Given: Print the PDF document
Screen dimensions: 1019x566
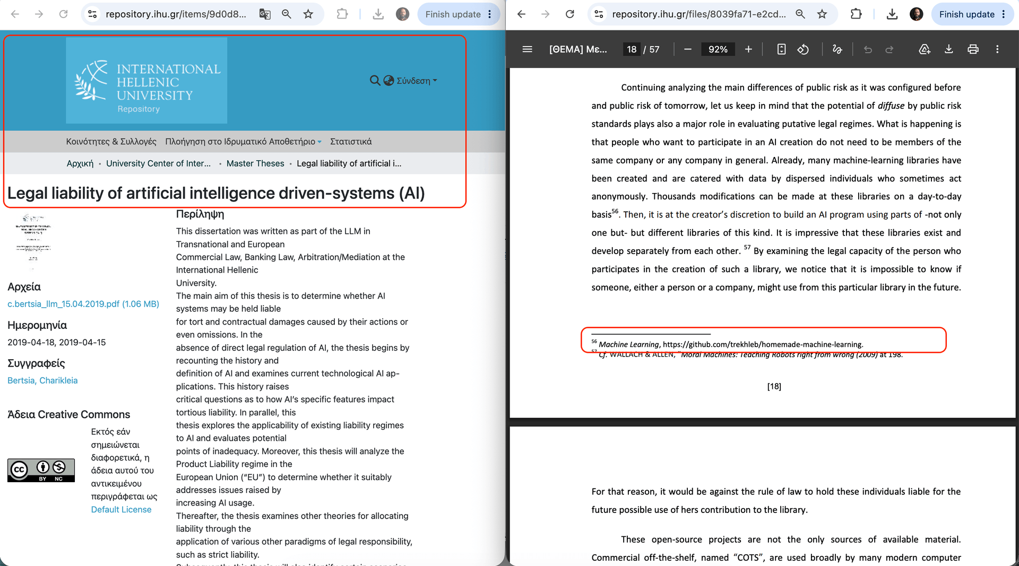Looking at the screenshot, I should [973, 49].
